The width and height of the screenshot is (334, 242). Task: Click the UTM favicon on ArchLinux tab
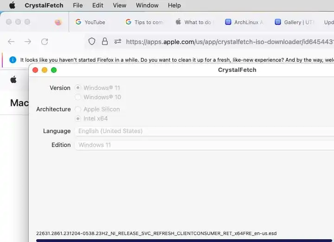tap(228, 22)
